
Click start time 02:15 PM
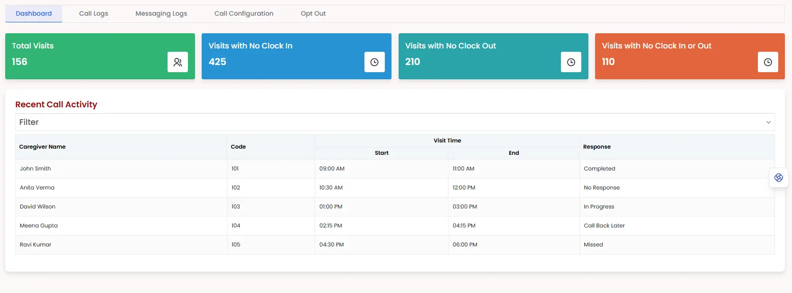[330, 226]
